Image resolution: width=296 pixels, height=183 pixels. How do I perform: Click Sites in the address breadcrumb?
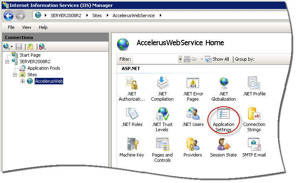coord(97,15)
